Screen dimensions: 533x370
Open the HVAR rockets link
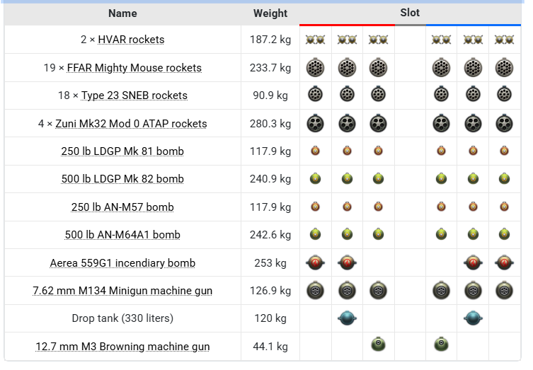pyautogui.click(x=131, y=40)
